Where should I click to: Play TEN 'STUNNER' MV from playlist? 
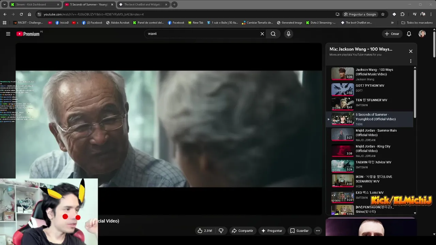pyautogui.click(x=370, y=103)
